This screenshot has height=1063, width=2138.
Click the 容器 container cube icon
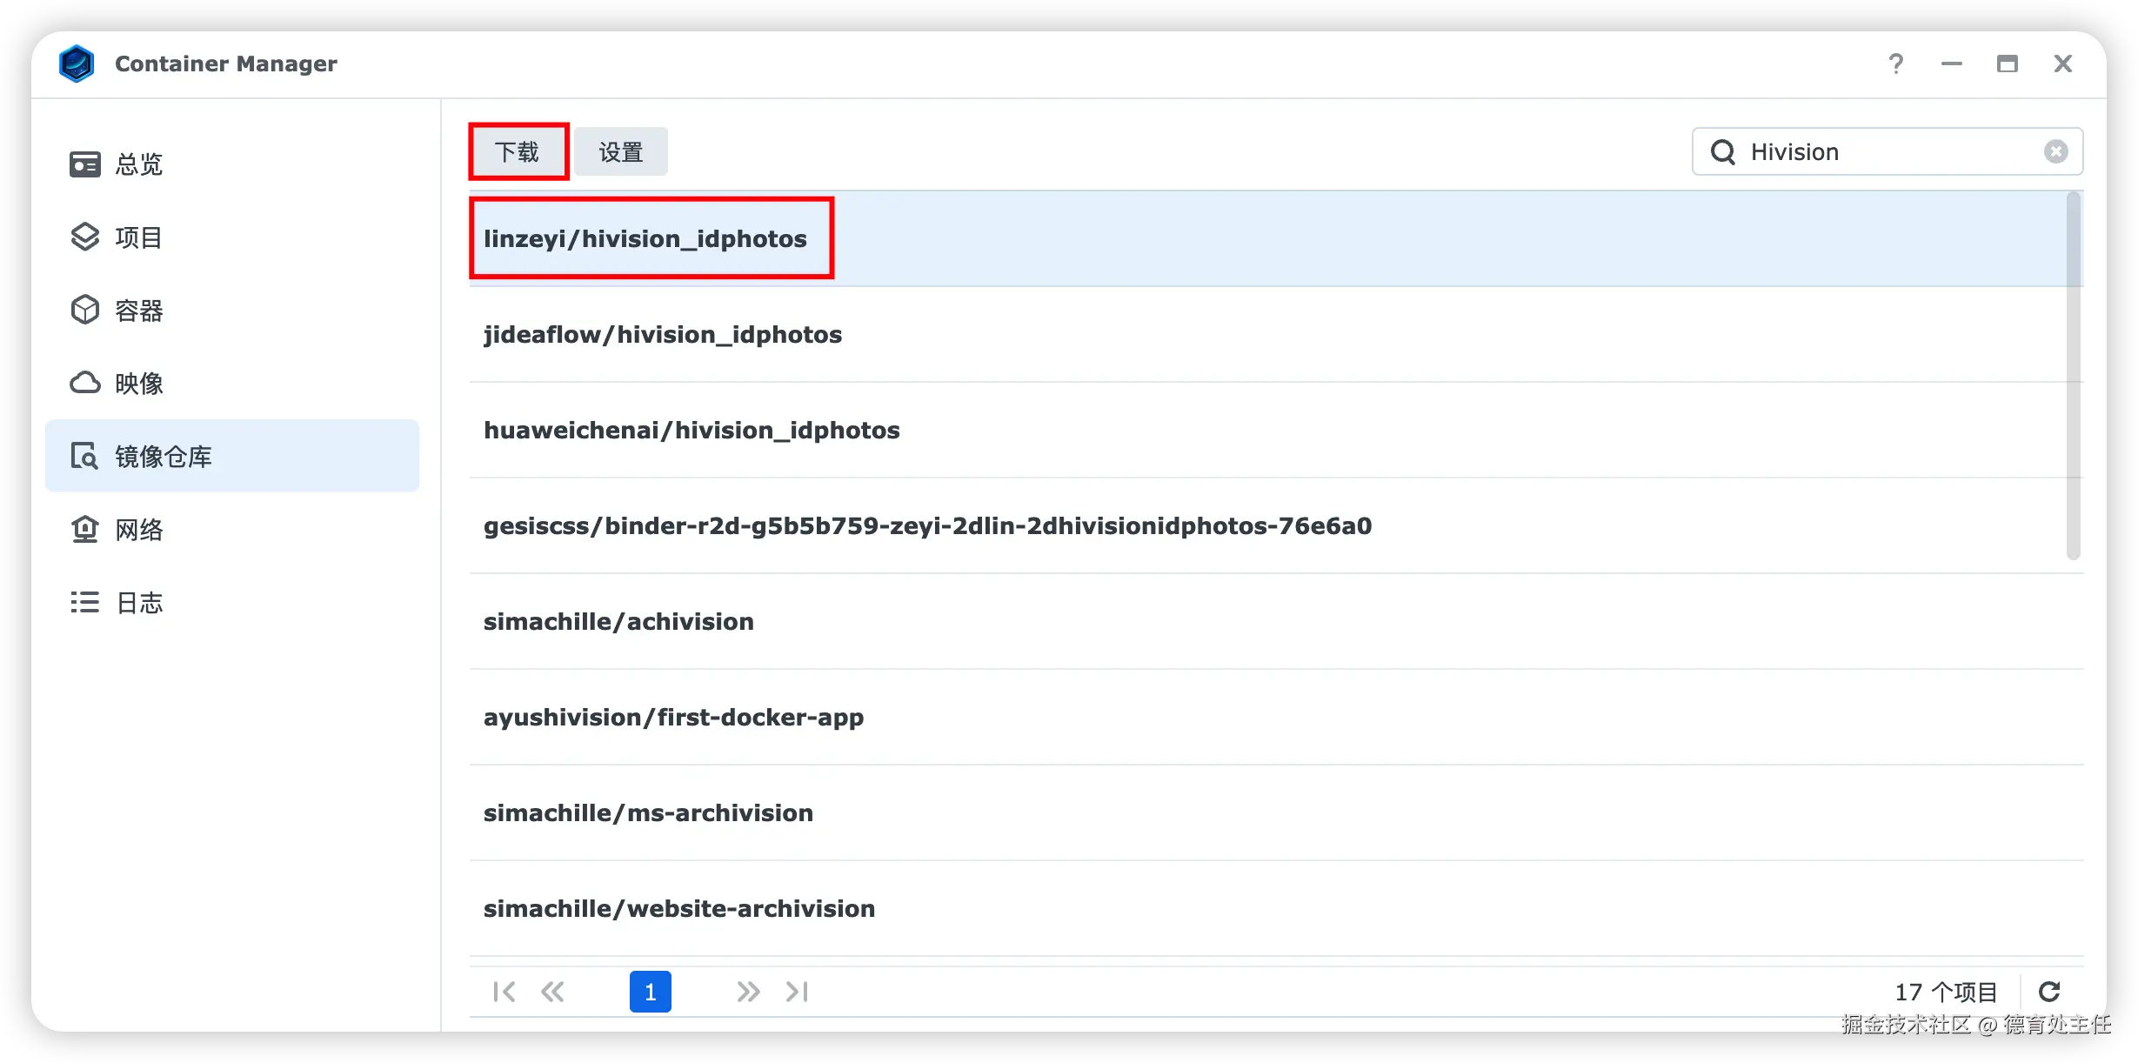85,311
